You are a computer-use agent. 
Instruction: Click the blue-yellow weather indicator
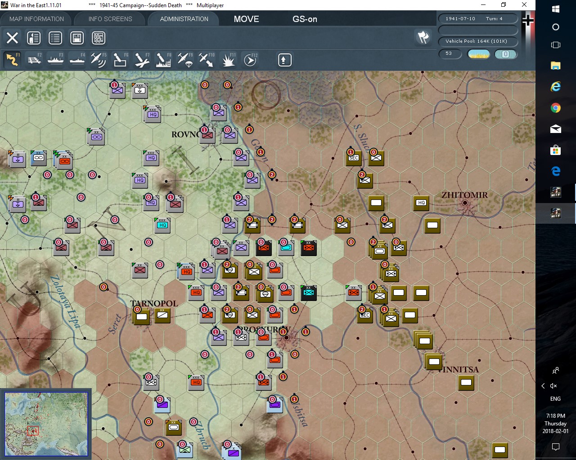click(479, 54)
